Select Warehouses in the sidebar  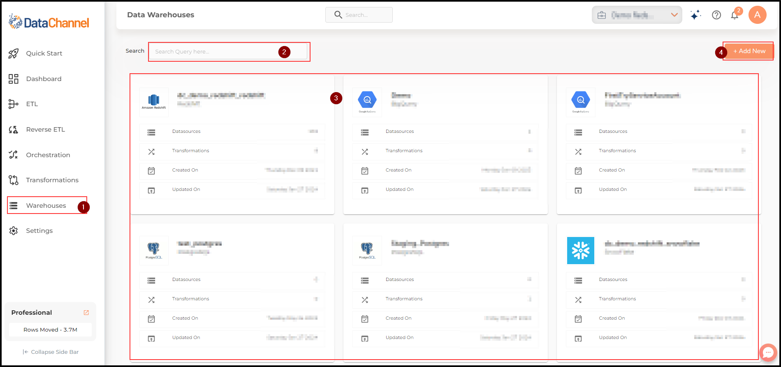pyautogui.click(x=46, y=206)
